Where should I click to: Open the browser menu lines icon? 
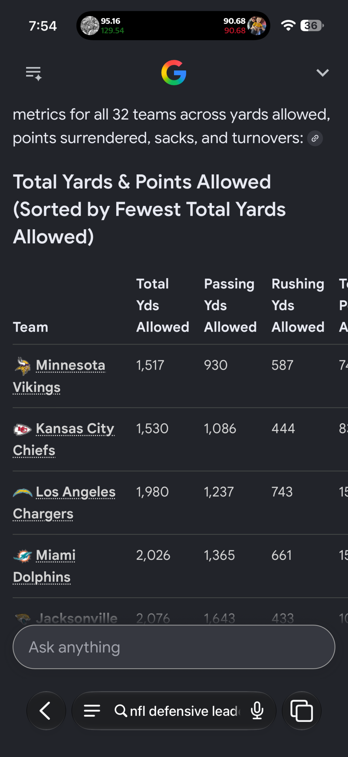(x=92, y=711)
